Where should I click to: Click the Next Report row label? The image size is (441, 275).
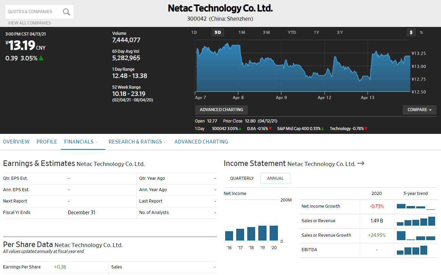[x=15, y=201]
